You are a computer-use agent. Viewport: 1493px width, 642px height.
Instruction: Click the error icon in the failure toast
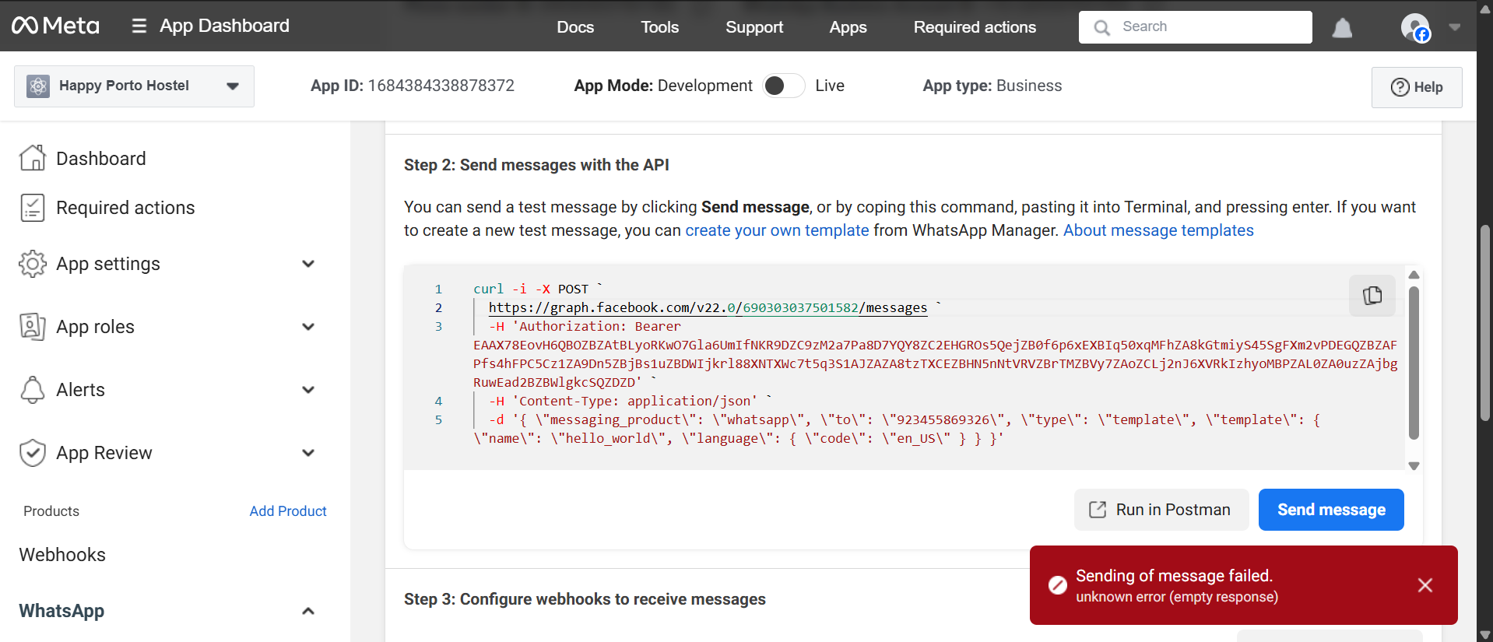tap(1057, 585)
